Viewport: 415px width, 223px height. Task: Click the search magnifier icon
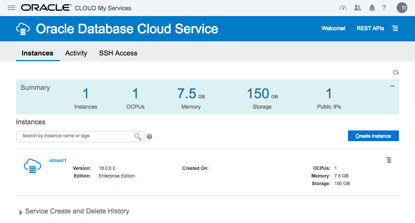click(138, 137)
